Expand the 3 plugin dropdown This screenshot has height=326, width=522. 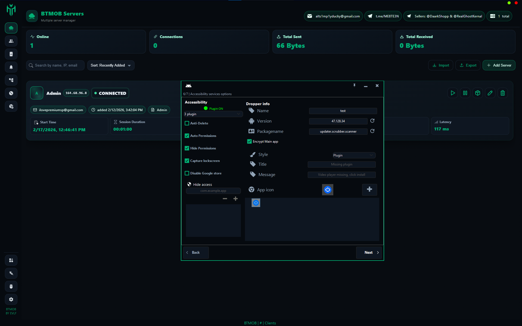pos(213,114)
